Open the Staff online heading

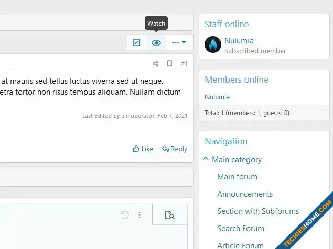pos(227,24)
